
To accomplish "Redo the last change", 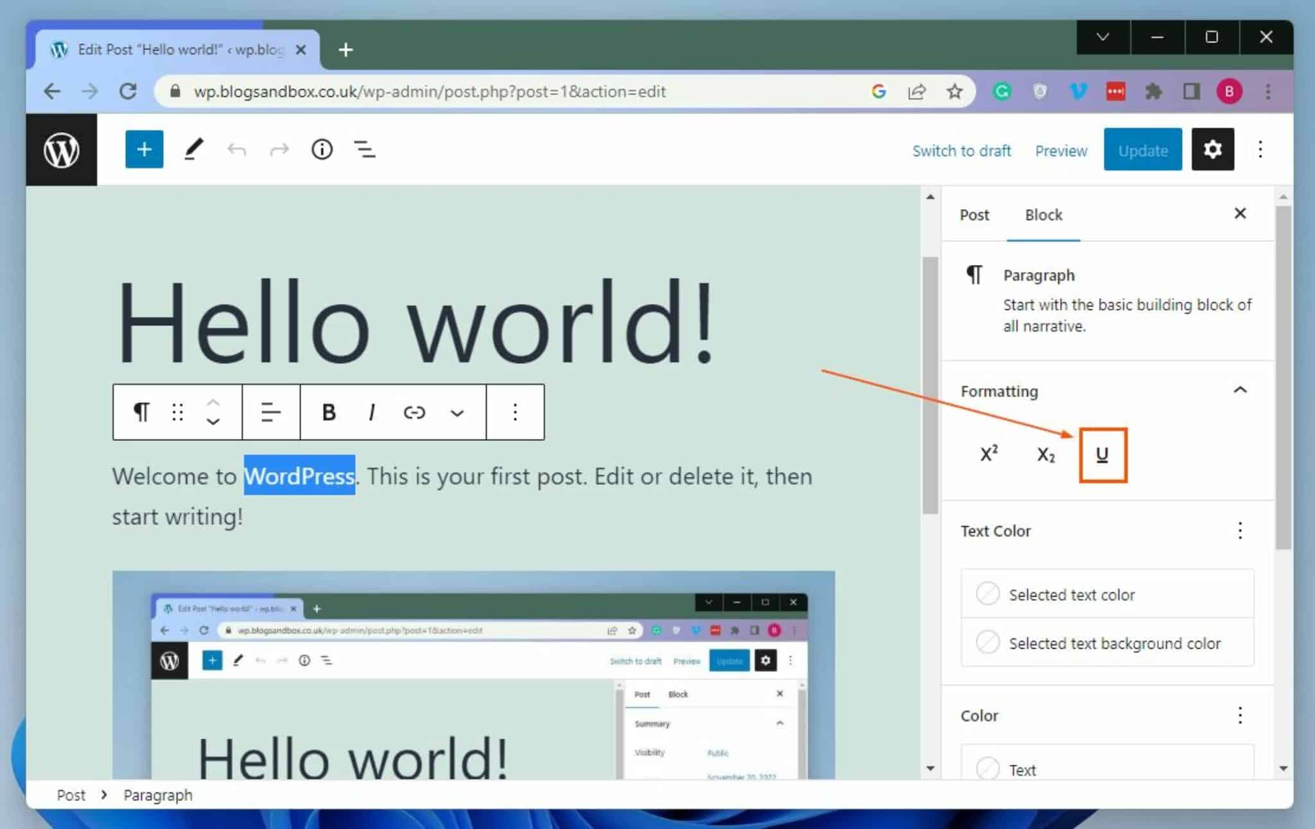I will 279,149.
